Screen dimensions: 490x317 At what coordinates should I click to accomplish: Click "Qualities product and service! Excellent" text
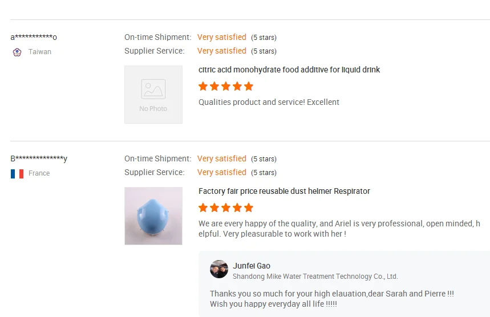269,102
